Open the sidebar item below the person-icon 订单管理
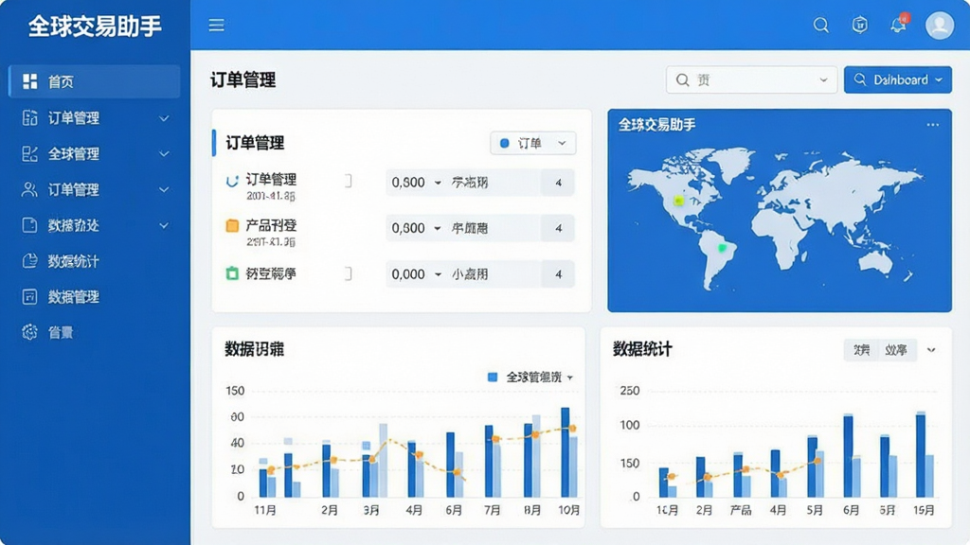 point(95,225)
